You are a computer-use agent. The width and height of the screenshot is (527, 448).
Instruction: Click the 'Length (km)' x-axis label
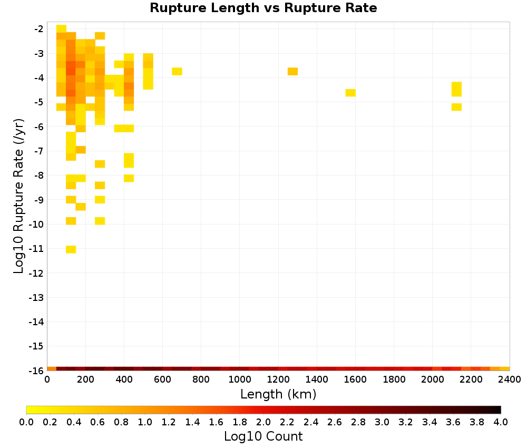[278, 394]
